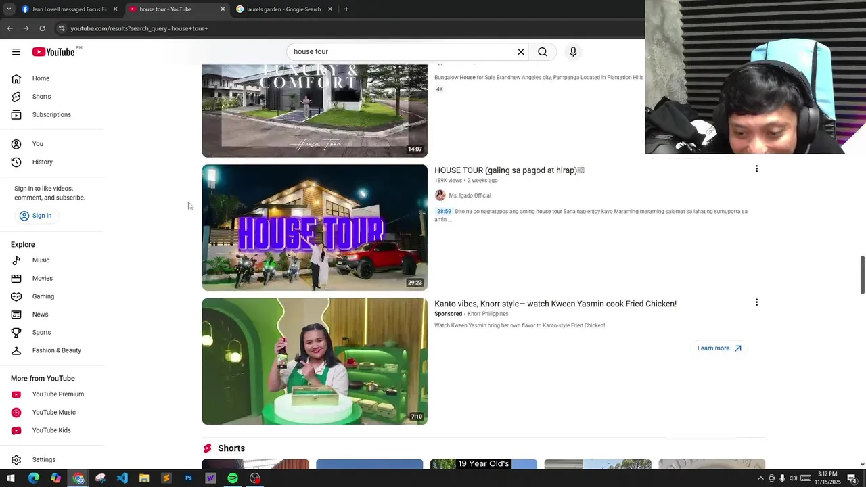866x487 pixels.
Task: Open the Kanto vibes Knorr ad title
Action: (x=555, y=304)
